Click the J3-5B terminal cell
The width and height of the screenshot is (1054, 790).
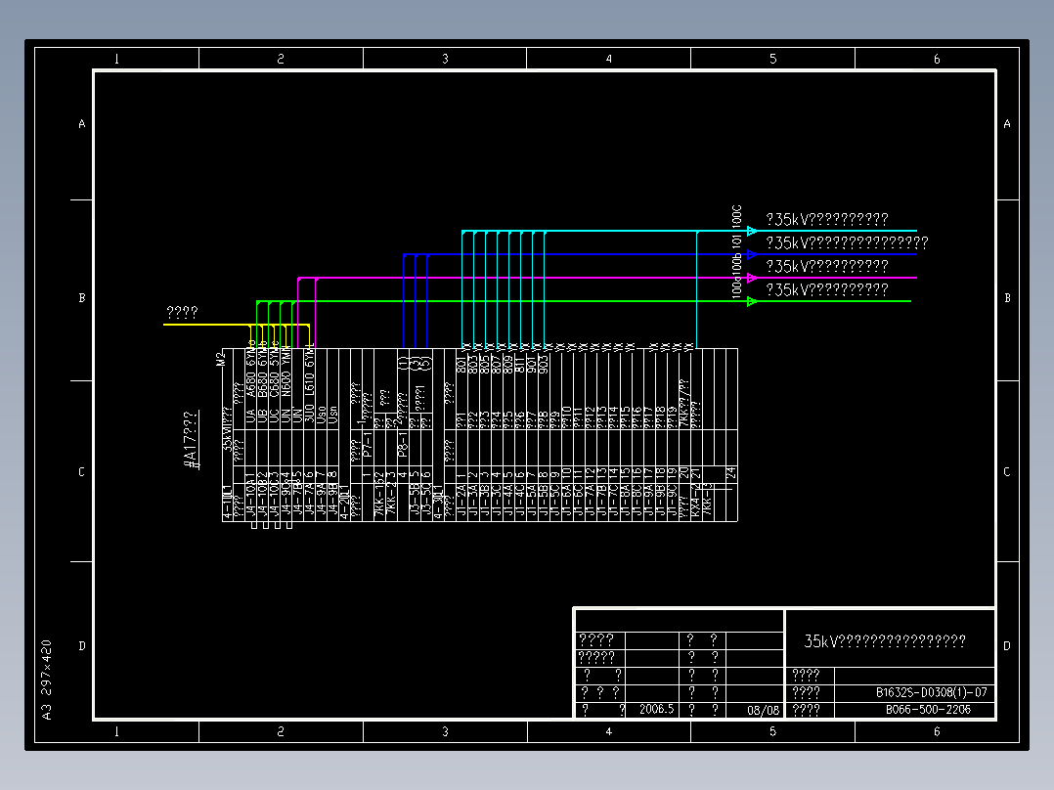[x=415, y=501]
